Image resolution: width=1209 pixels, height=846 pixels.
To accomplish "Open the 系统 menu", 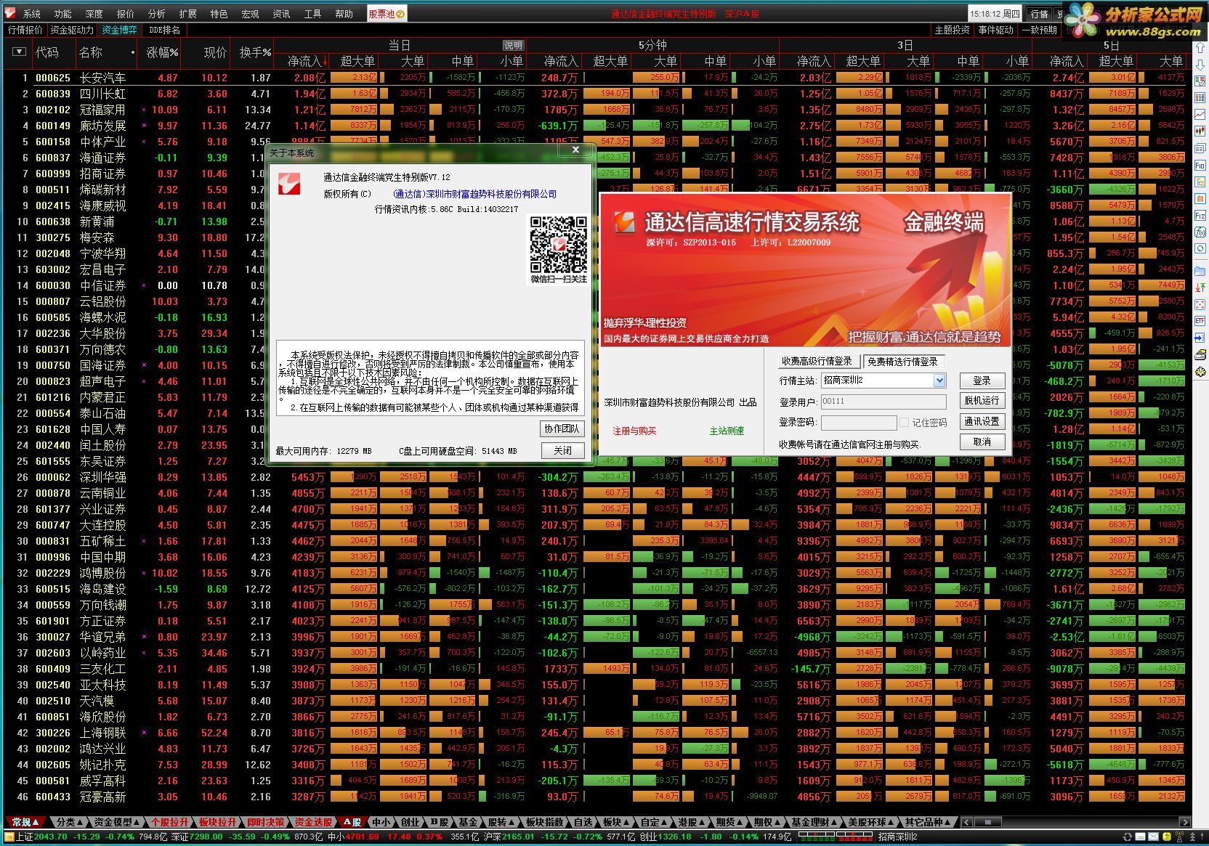I will [32, 14].
